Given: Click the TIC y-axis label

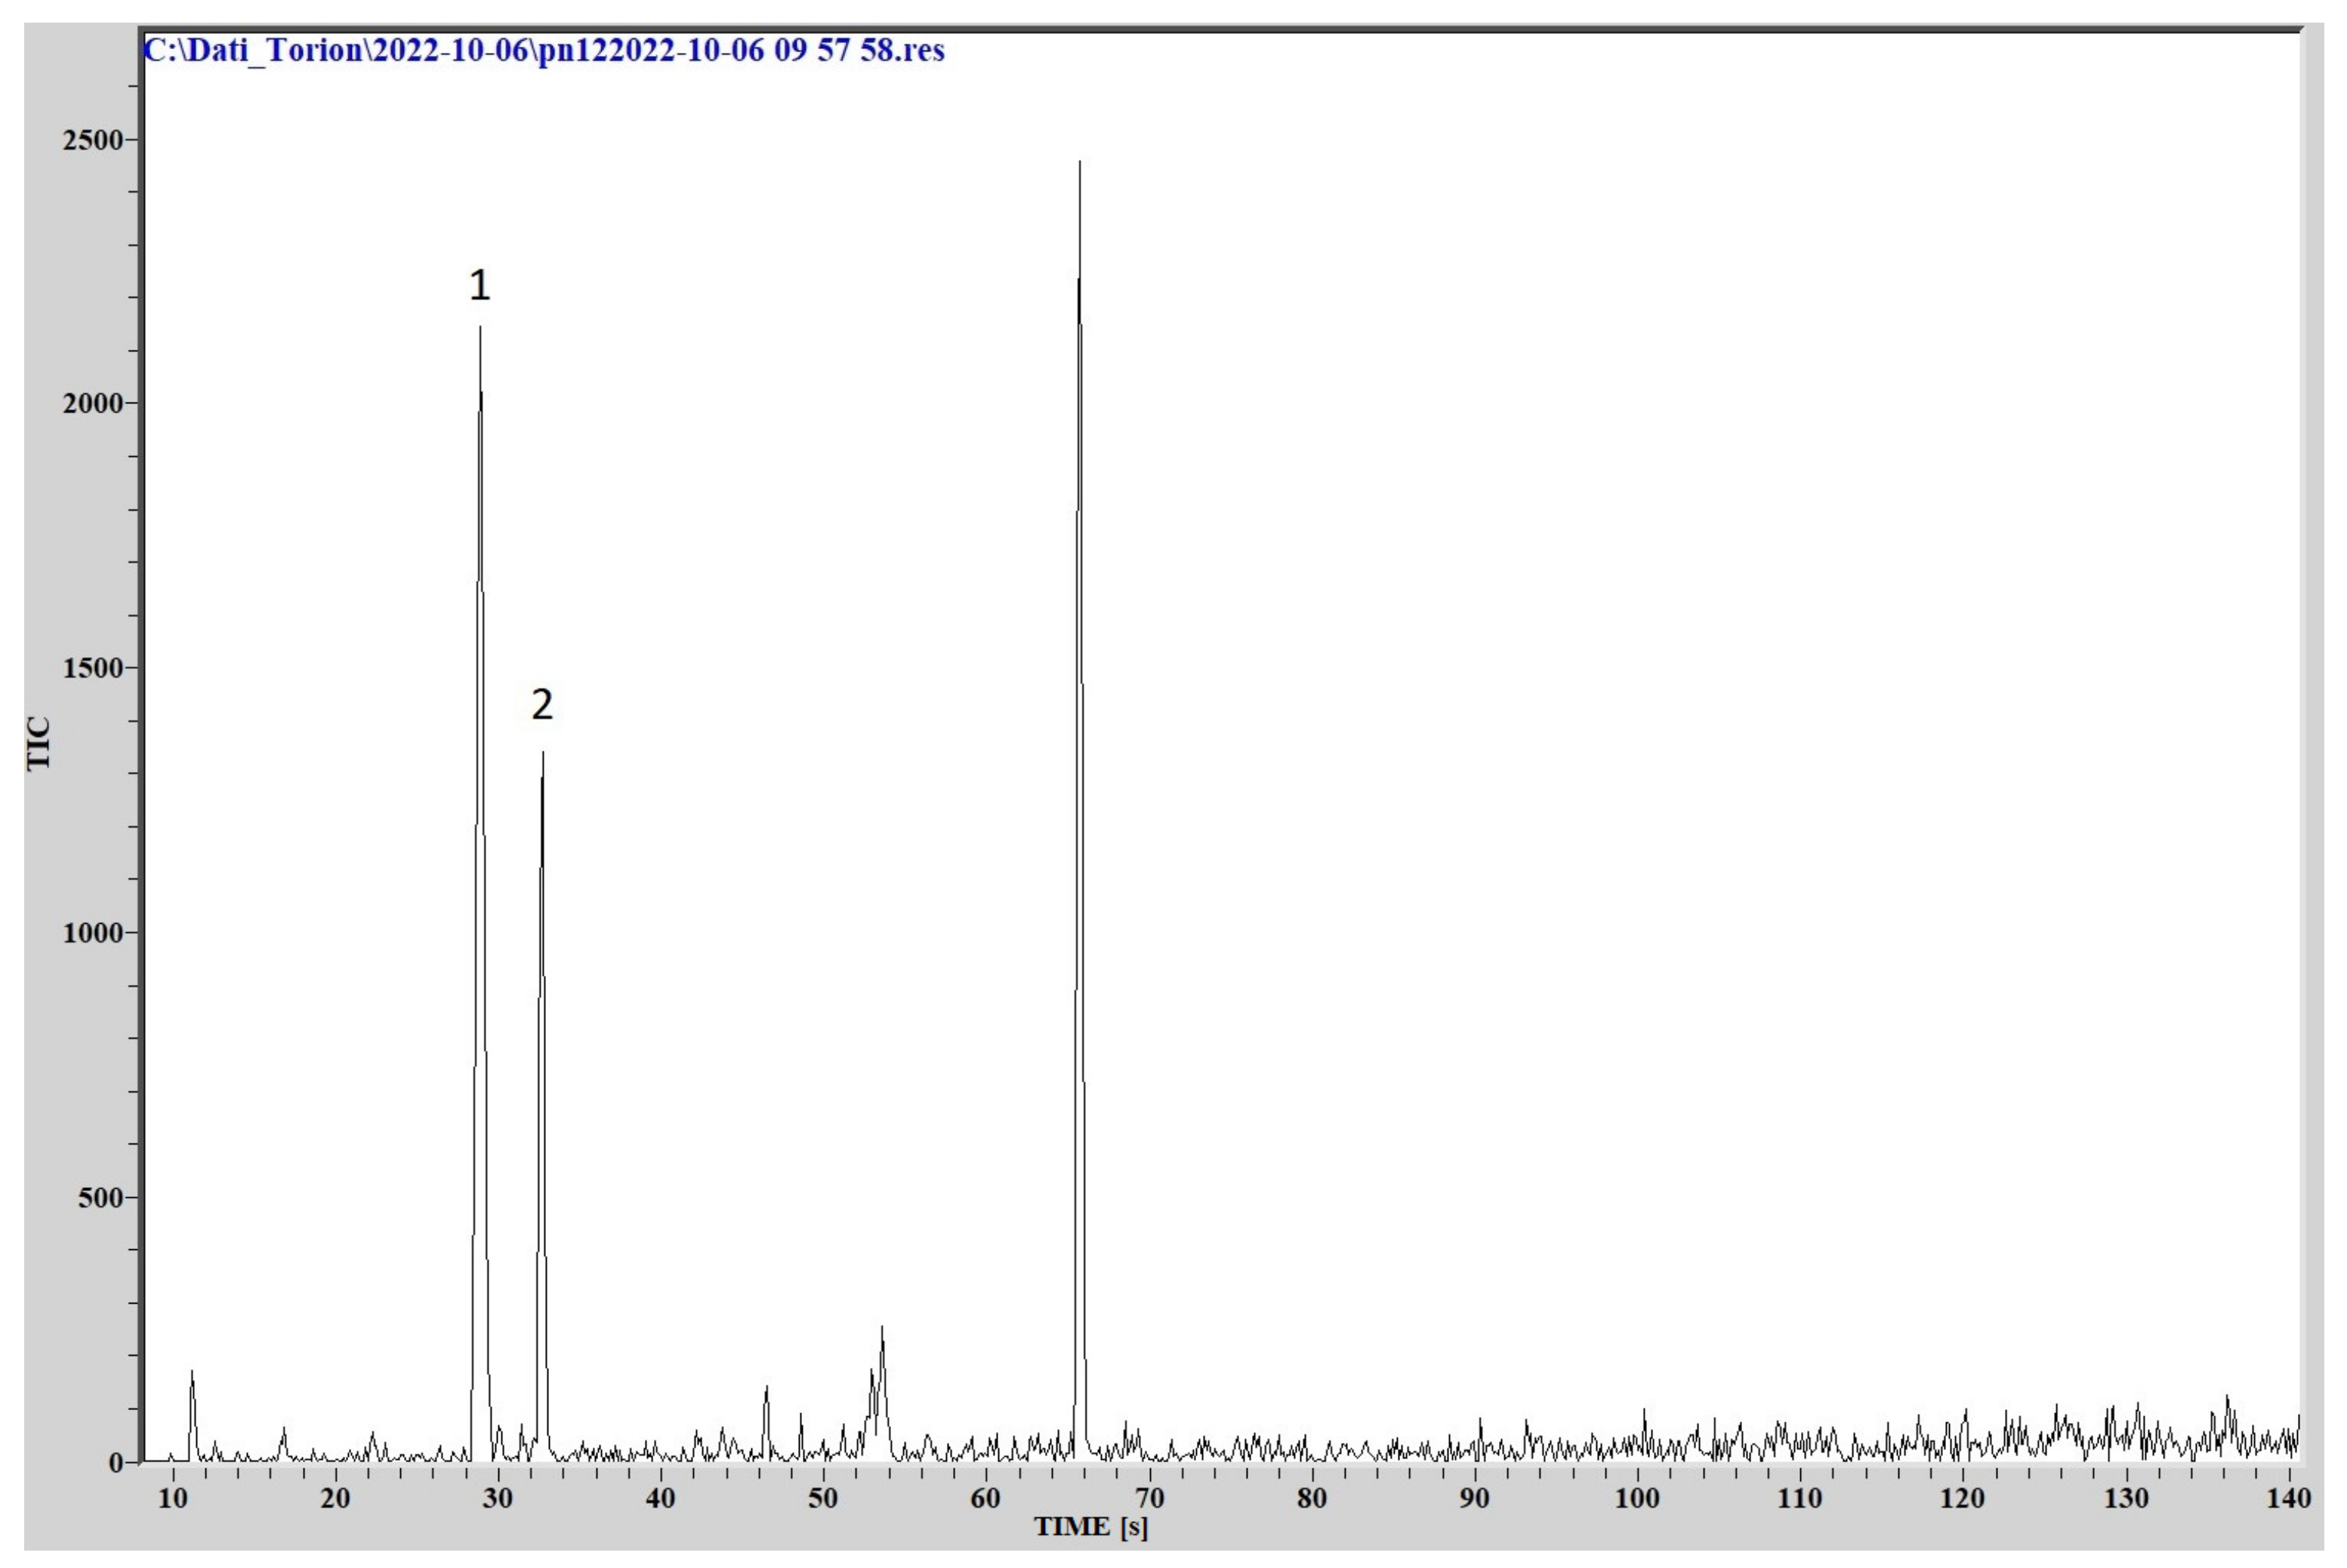Looking at the screenshot, I should point(38,743).
